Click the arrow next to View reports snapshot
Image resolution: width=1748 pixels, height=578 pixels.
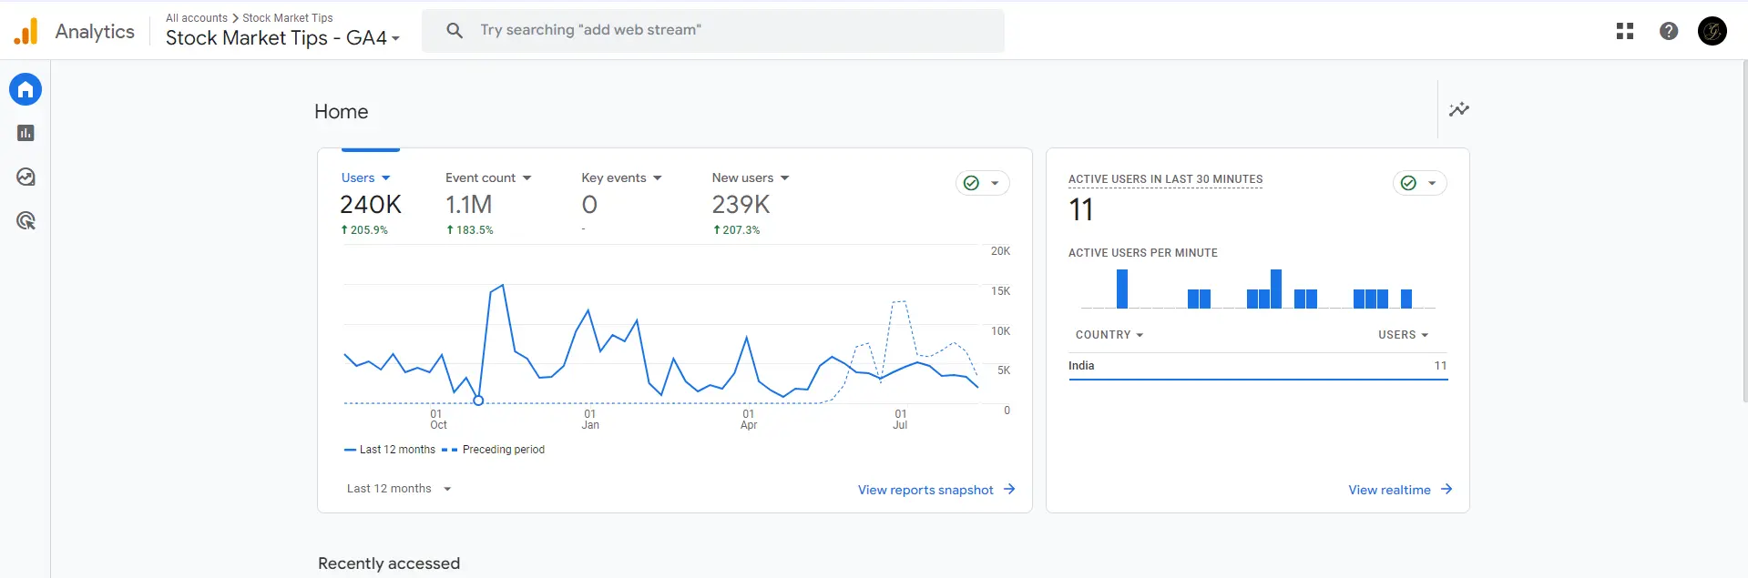[x=1009, y=489]
